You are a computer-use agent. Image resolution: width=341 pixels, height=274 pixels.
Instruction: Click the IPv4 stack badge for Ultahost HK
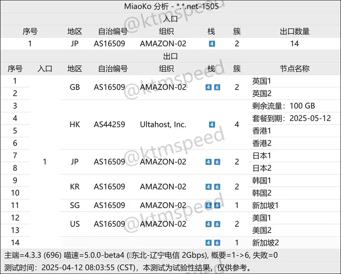[x=211, y=125]
